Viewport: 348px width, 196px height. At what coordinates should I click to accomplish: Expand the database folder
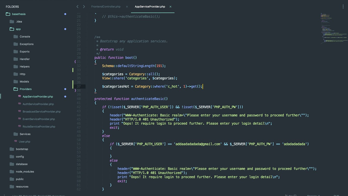pyautogui.click(x=22, y=164)
